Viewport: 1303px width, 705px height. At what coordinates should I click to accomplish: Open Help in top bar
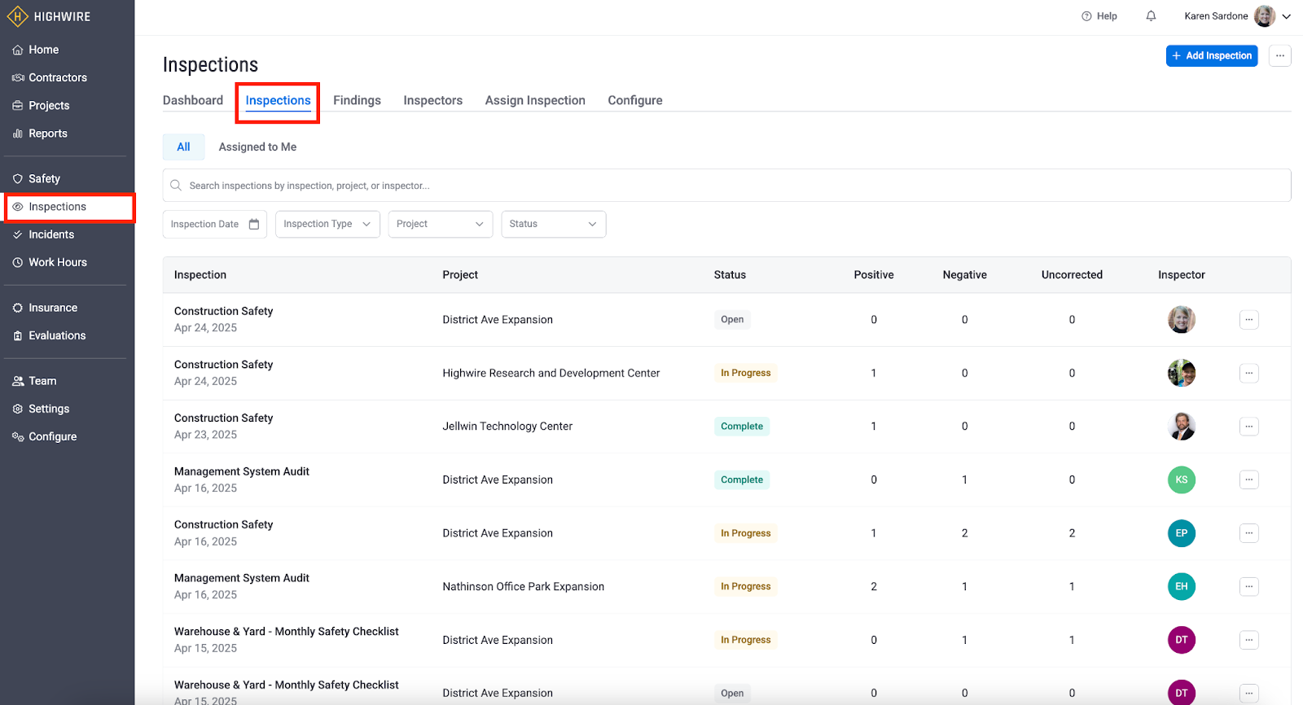1099,16
